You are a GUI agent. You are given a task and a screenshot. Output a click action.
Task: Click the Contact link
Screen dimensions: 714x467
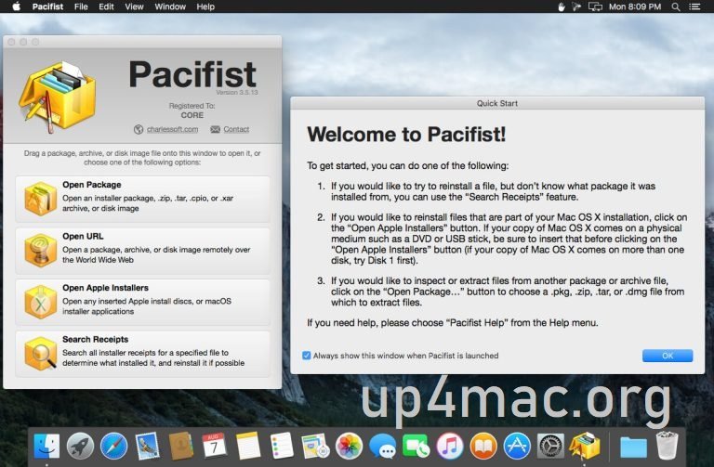click(x=236, y=129)
